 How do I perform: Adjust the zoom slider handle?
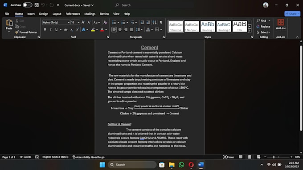click(x=274, y=157)
